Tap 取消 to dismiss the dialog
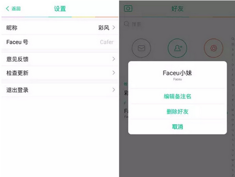The image size is (235, 177). pos(178,127)
